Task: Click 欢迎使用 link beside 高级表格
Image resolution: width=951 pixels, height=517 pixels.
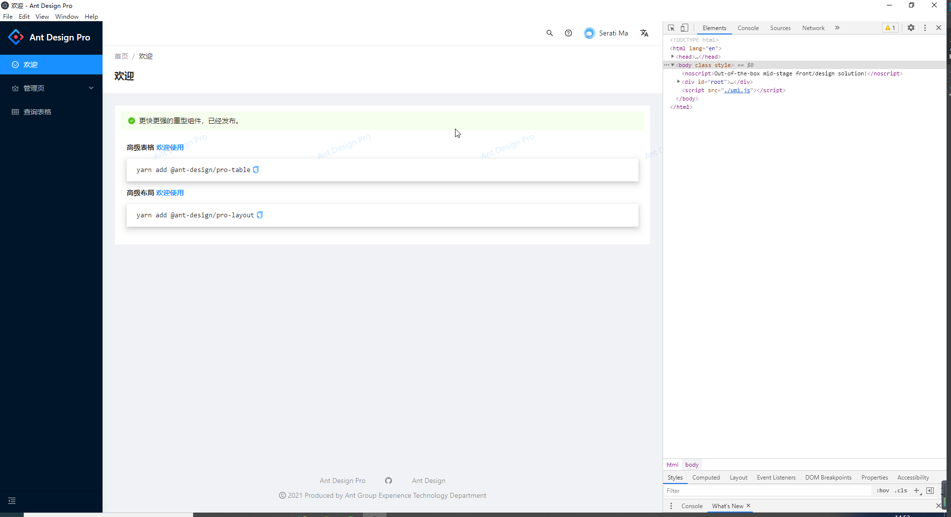Action: coord(170,147)
